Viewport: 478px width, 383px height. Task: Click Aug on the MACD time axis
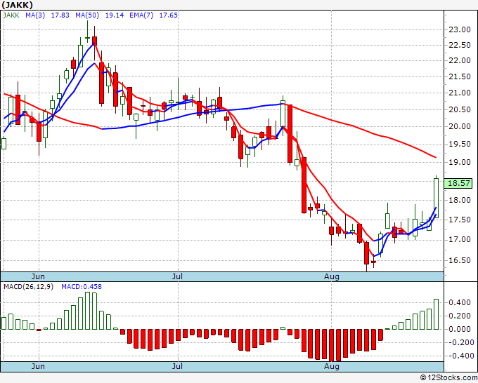point(331,366)
